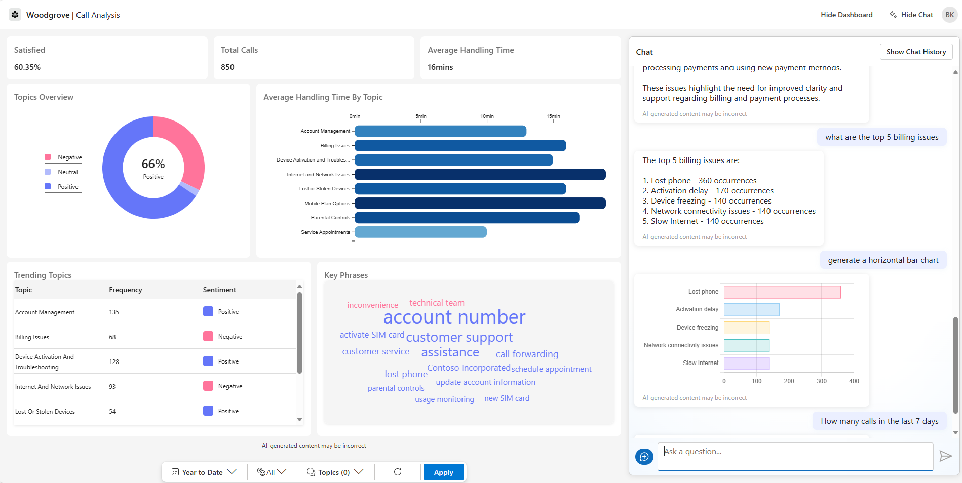The width and height of the screenshot is (962, 483).
Task: Start a new chat conversation
Action: [644, 457]
